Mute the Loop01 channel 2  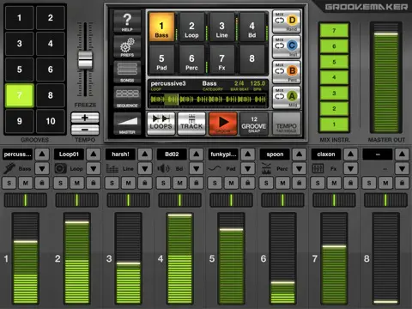click(77, 183)
